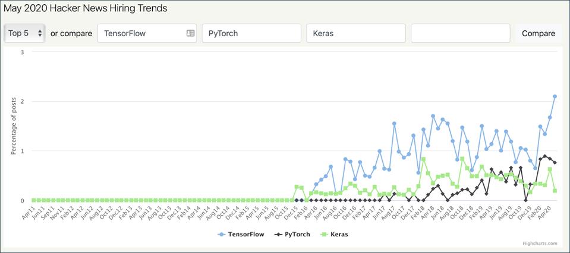Viewport: 570px width, 253px height.
Task: Click the PyTorch compare input field
Action: tap(251, 33)
